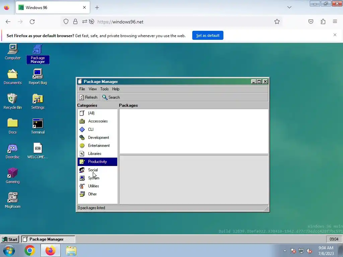Select the Accessories category
This screenshot has height=257, width=343.
97,121
